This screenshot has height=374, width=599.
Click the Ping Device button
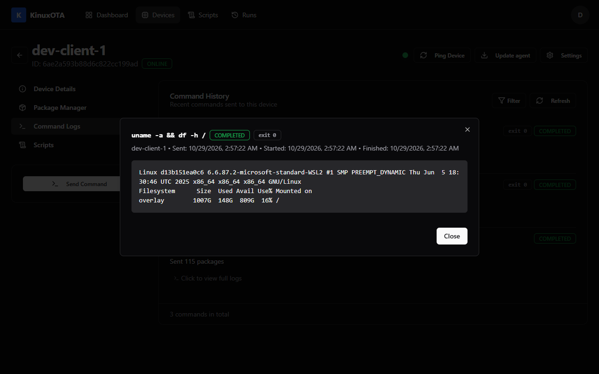pos(443,55)
